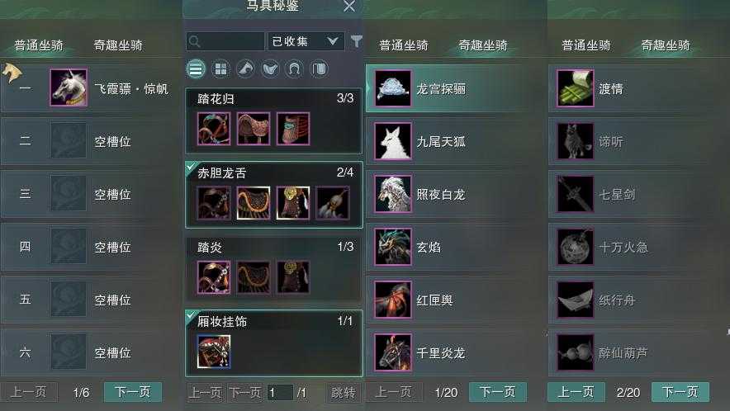Click the page number input field
This screenshot has height=411, width=730.
point(280,393)
